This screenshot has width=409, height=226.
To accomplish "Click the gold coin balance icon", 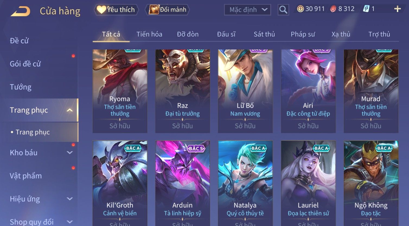I will tap(300, 9).
